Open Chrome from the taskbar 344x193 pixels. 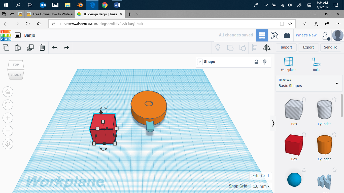[105, 5]
